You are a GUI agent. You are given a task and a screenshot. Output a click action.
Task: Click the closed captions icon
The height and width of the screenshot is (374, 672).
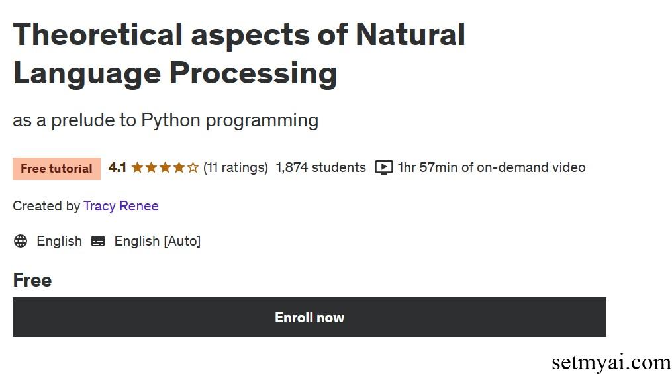[98, 241]
